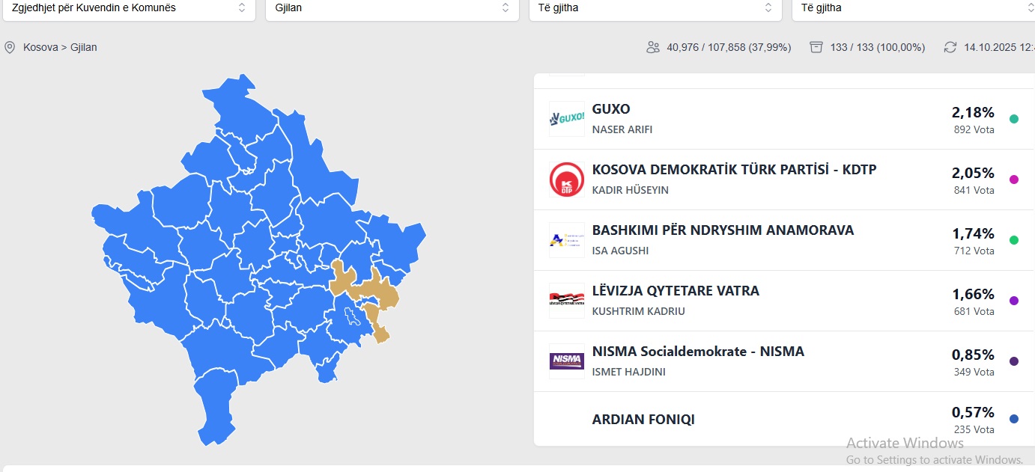Select Gjilan in the breadcrumb path
Image resolution: width=1035 pixels, height=472 pixels.
84,47
